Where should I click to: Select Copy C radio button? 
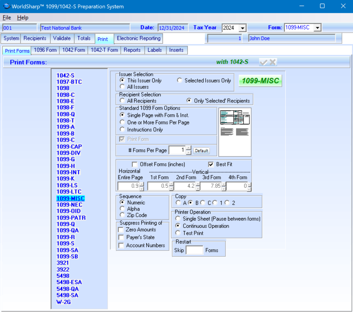click(x=203, y=203)
